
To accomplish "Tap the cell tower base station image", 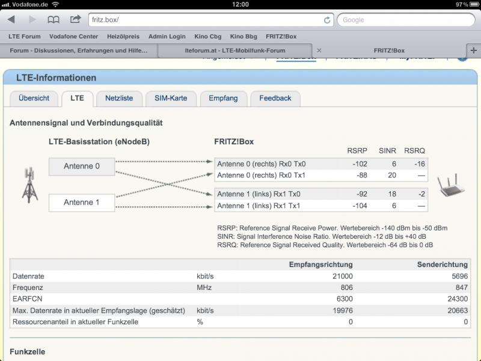I will tap(29, 185).
